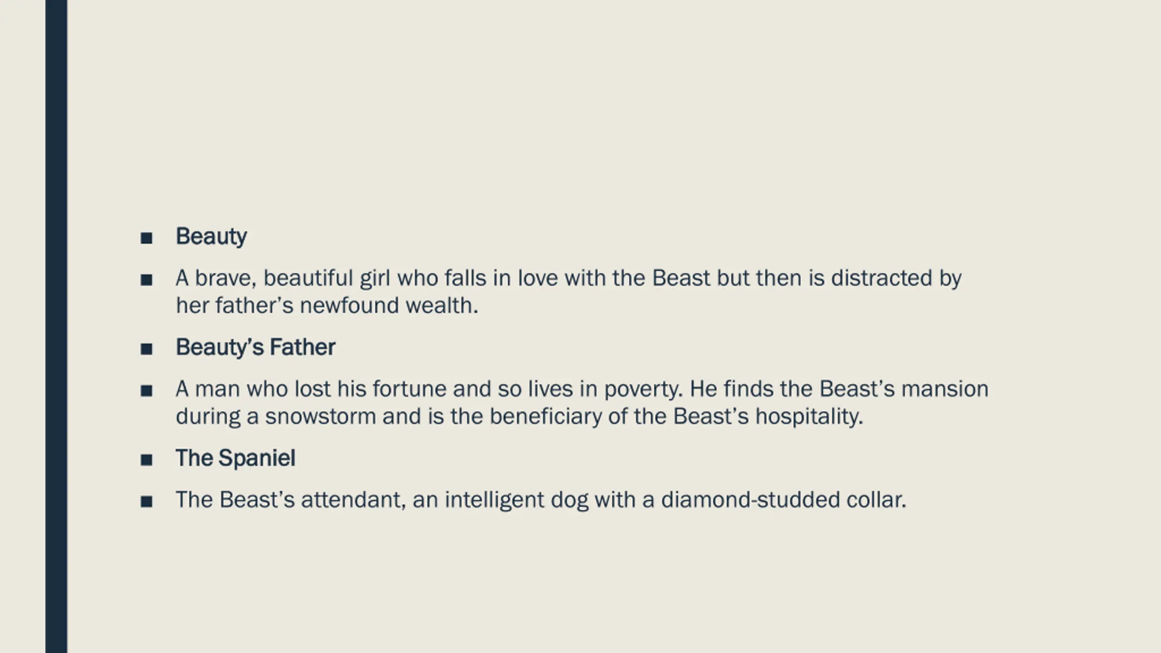Click the square bullet beside the Beauty heading
Viewport: 1161px width, 653px height.
pos(146,238)
